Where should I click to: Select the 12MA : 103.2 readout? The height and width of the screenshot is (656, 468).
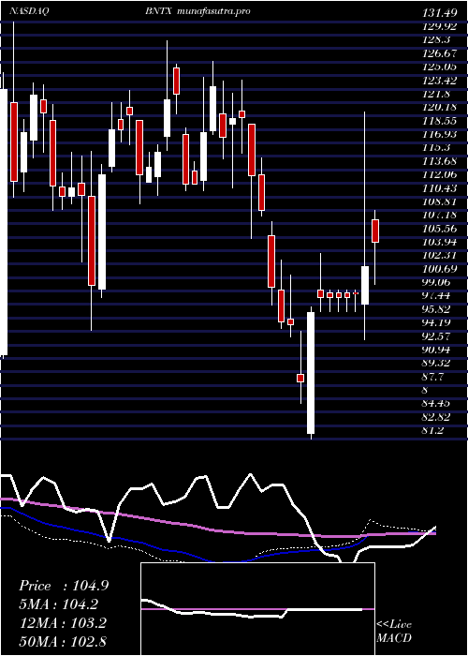click(62, 623)
